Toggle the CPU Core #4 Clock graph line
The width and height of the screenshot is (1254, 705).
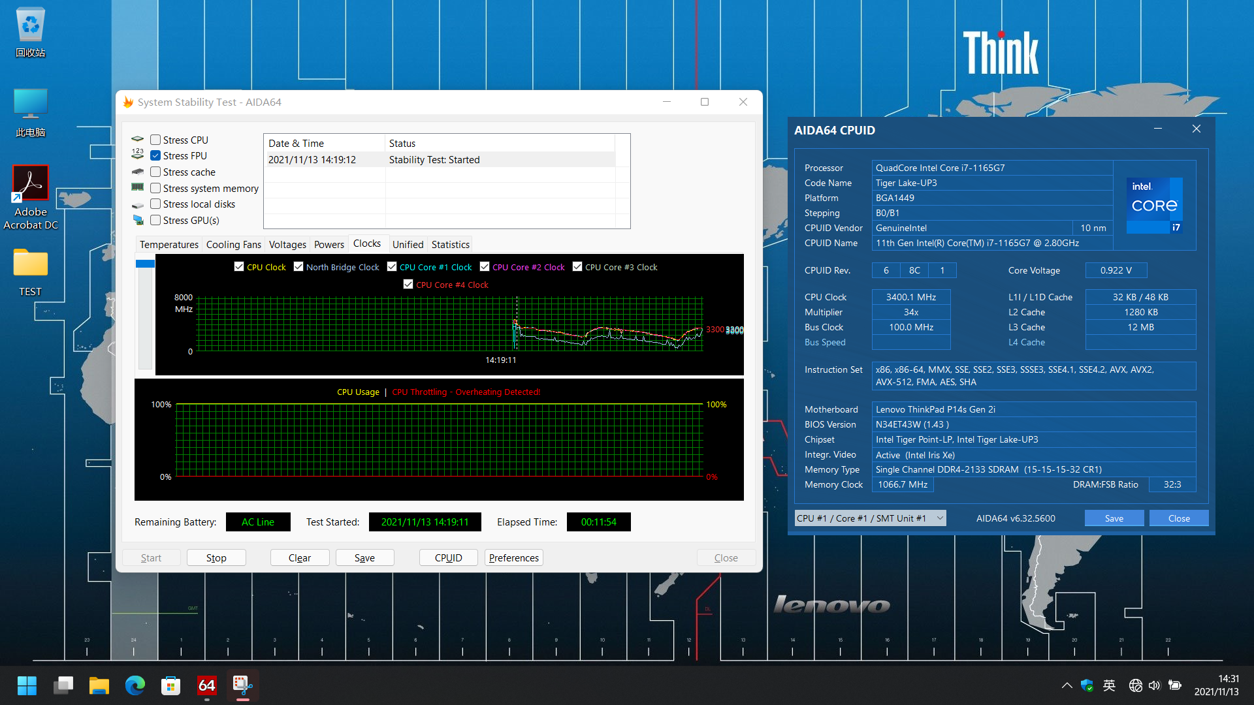tap(408, 285)
